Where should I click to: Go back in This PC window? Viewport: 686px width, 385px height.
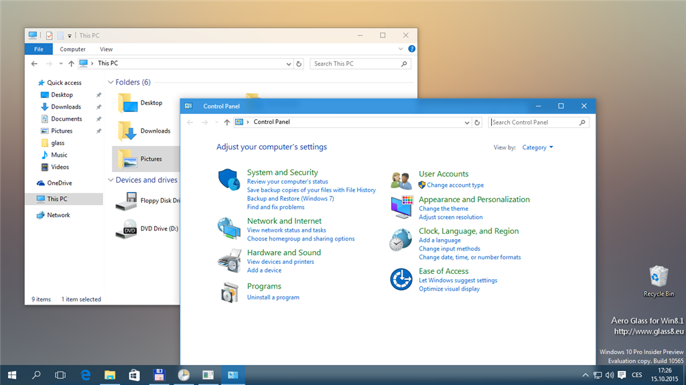35,64
